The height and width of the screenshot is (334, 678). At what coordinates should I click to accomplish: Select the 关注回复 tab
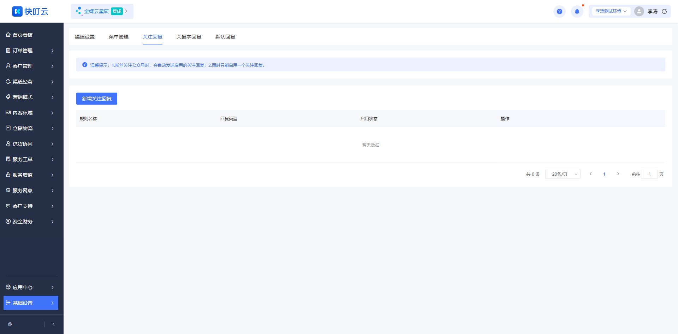(153, 37)
